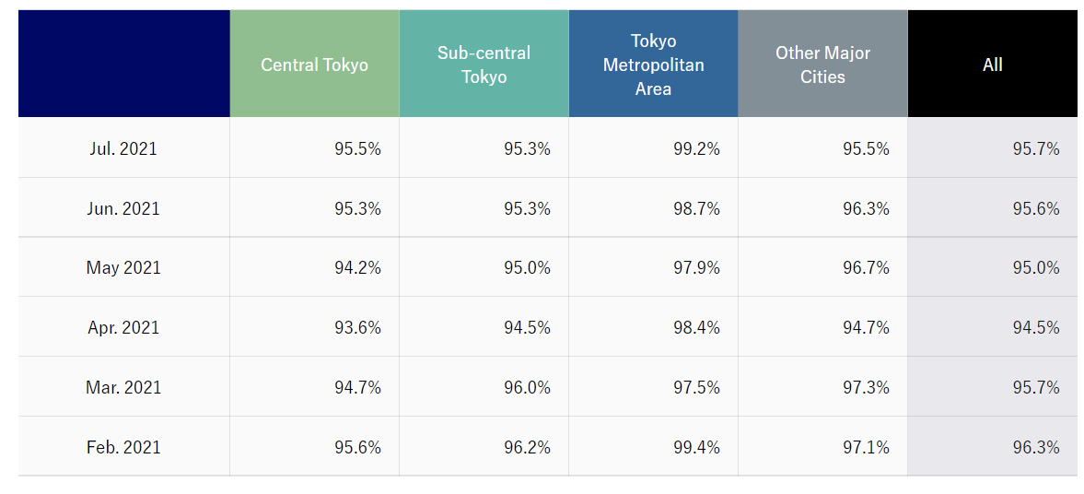Screen dimensions: 1084x494
Task: Select the 96.7% Other Major Cities value
Action: (x=866, y=268)
